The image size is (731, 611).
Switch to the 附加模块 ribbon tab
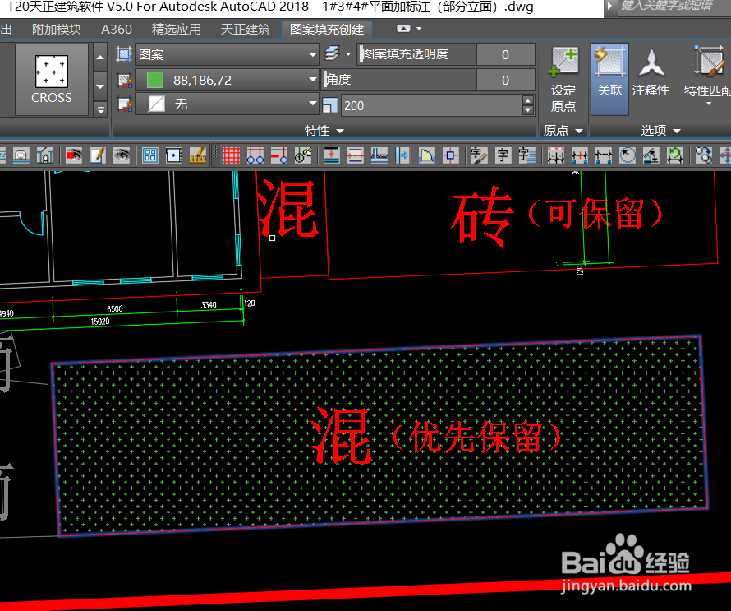coord(57,30)
